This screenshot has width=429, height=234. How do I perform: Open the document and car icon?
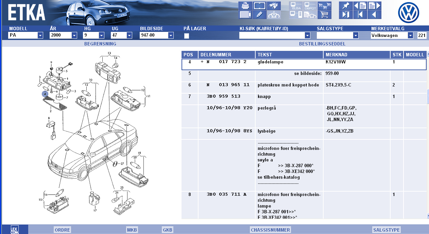click(310, 15)
